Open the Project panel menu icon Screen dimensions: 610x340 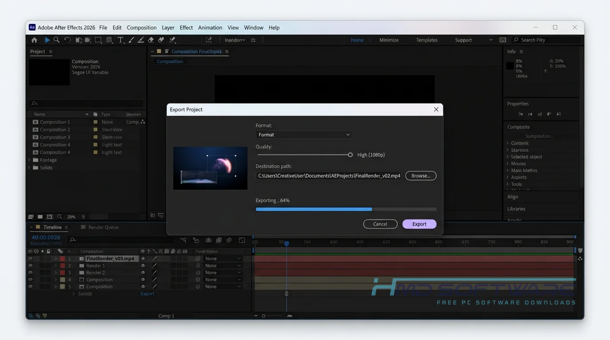tap(51, 51)
